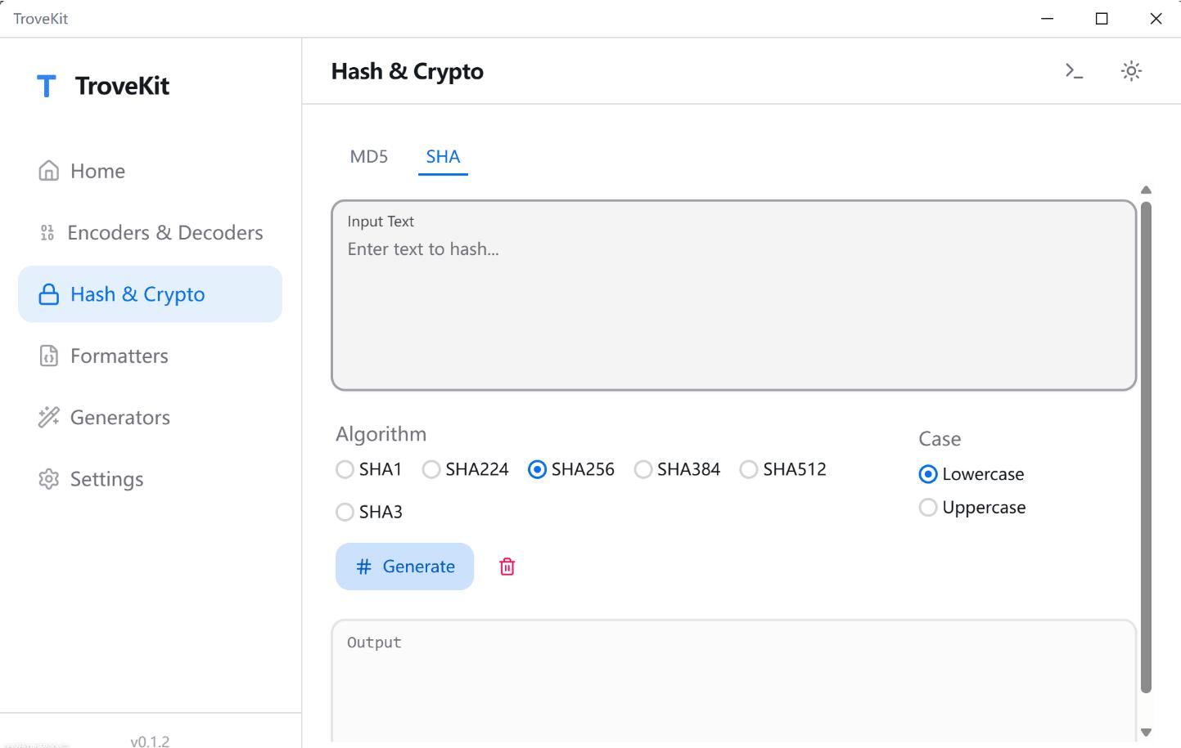Click the scrollbar down arrow
1181x748 pixels.
[1146, 732]
